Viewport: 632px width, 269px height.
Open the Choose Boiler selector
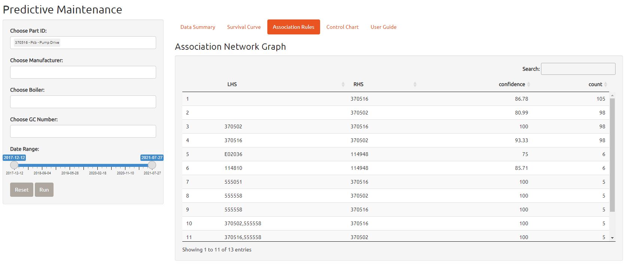point(83,102)
